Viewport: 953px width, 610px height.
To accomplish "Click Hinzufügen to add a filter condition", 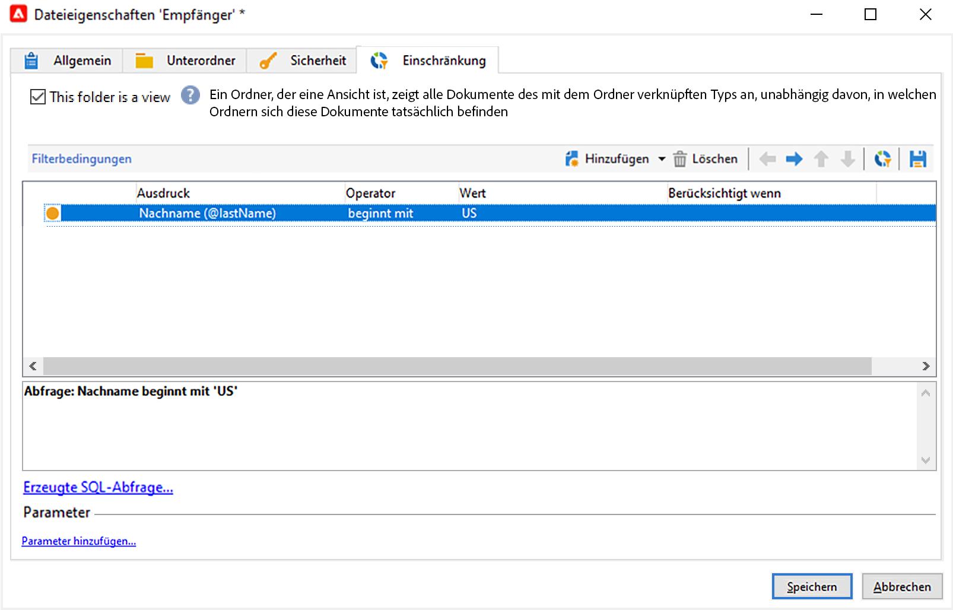I will (x=608, y=159).
